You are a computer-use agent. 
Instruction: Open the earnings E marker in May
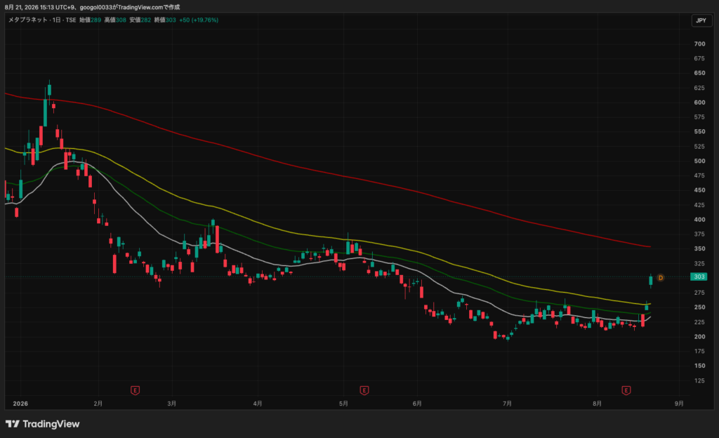[364, 390]
